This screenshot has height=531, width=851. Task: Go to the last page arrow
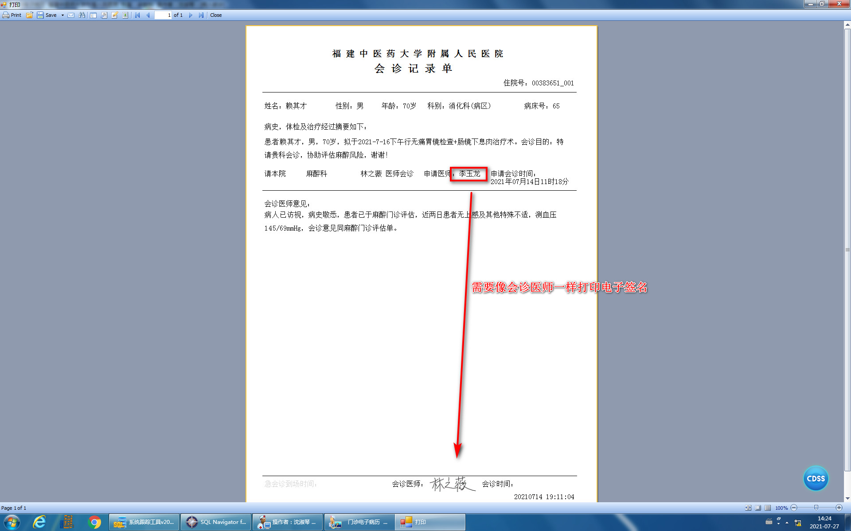(201, 15)
